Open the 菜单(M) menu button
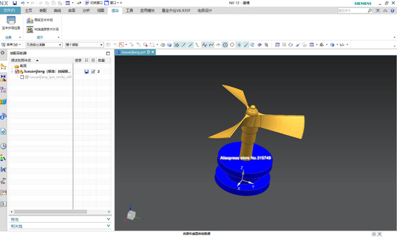This screenshot has height=237, width=397. click(x=11, y=45)
